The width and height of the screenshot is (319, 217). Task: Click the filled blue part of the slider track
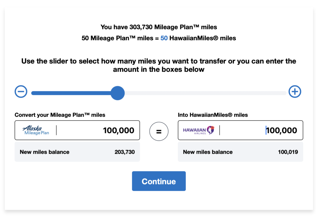pos(71,93)
